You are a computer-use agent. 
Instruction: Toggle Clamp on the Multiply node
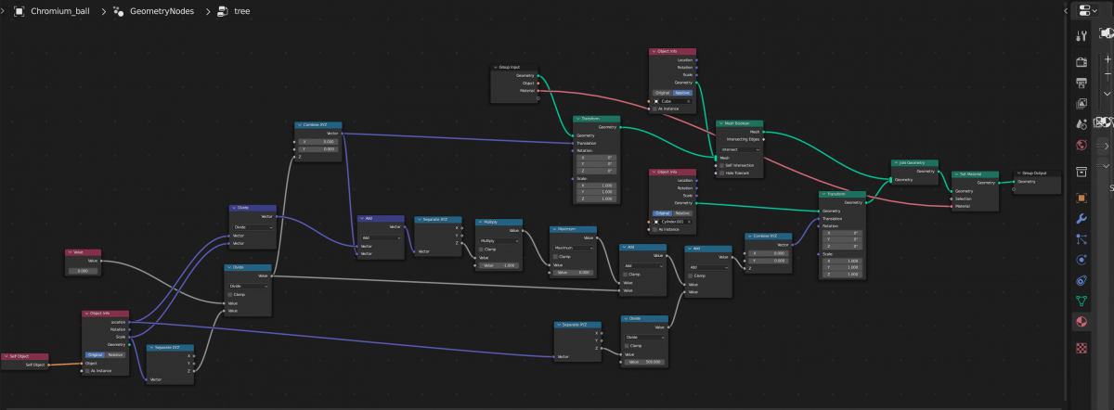coord(482,250)
